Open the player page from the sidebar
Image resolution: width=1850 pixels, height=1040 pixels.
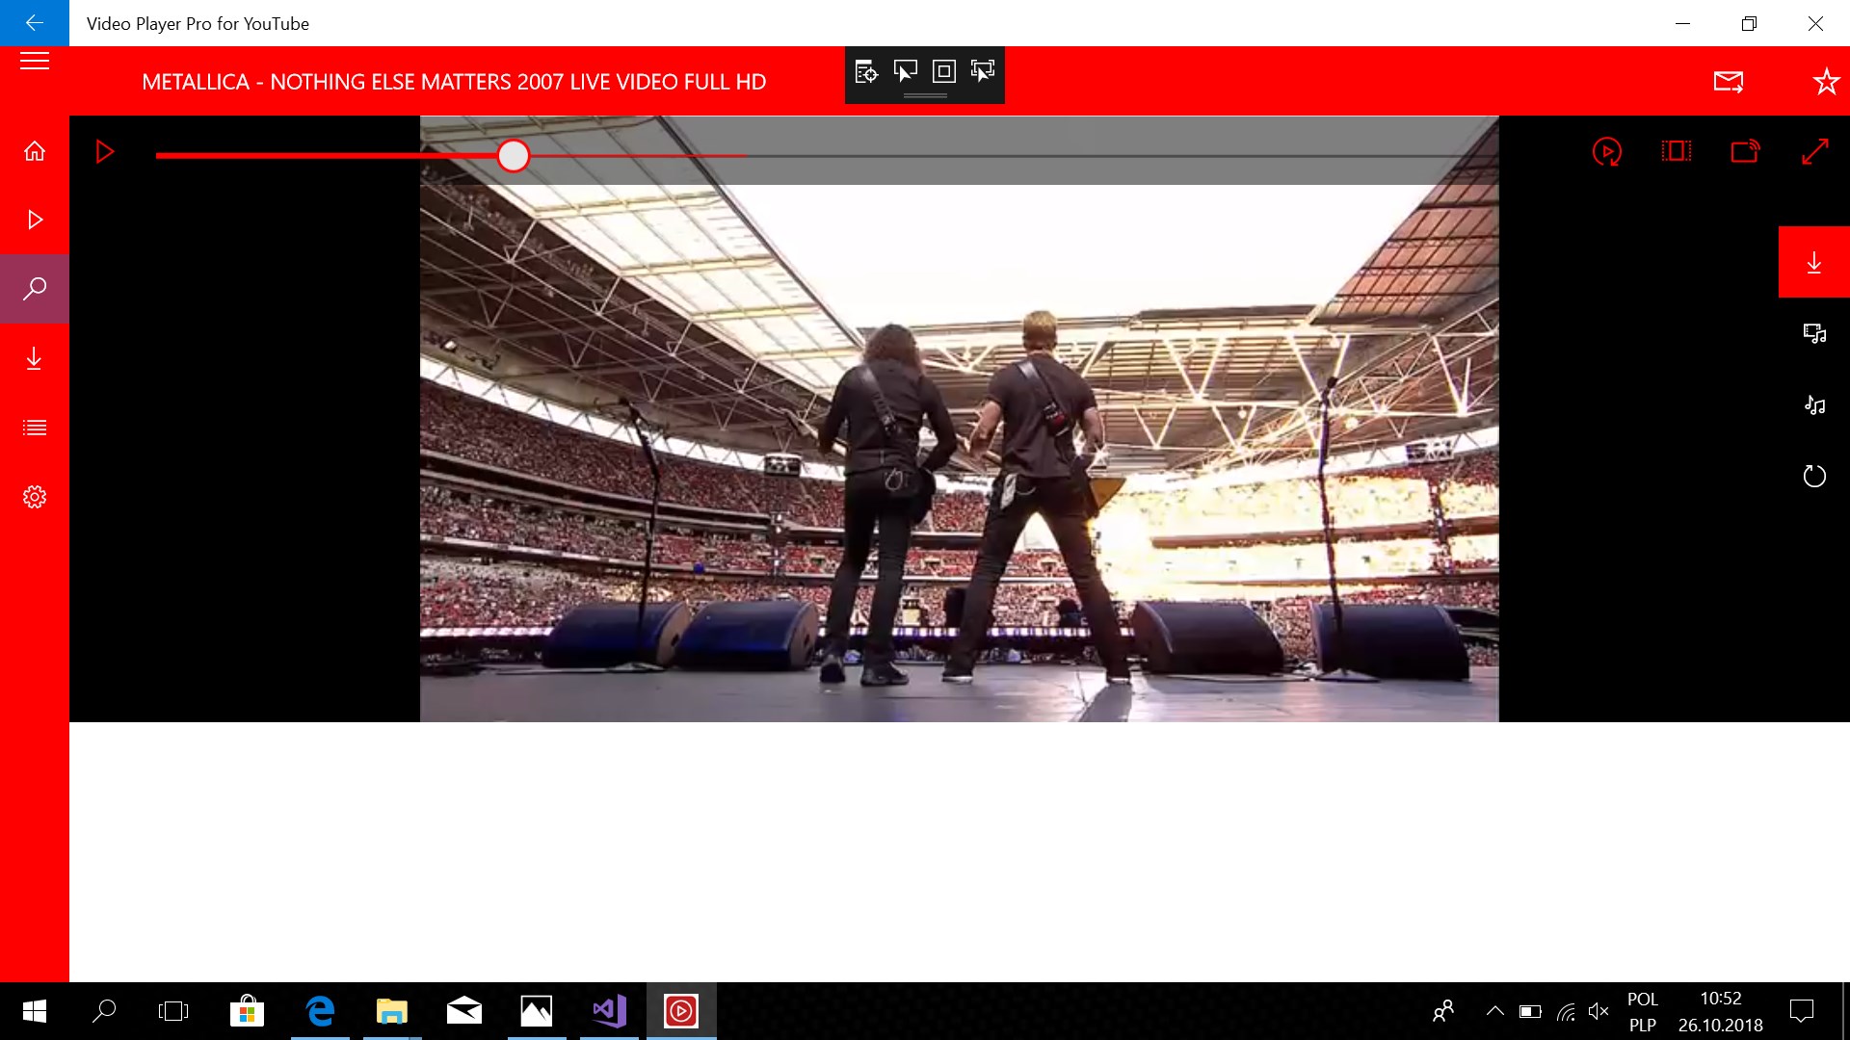pyautogui.click(x=35, y=221)
